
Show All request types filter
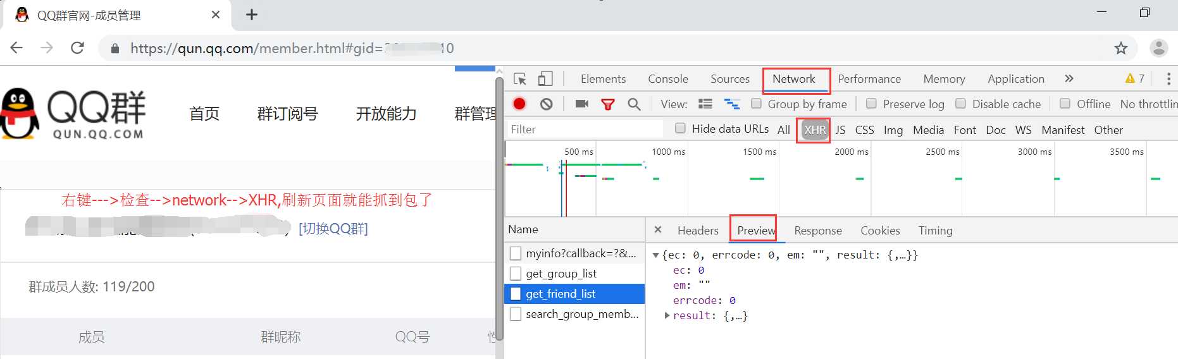[x=783, y=130]
